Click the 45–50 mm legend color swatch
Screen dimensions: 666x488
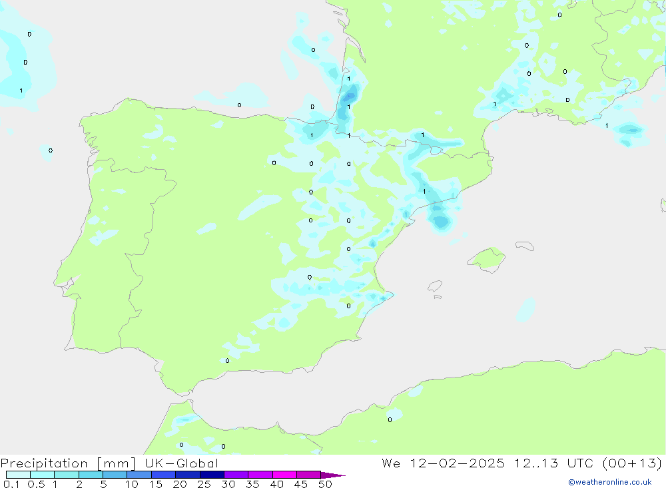[x=309, y=475]
